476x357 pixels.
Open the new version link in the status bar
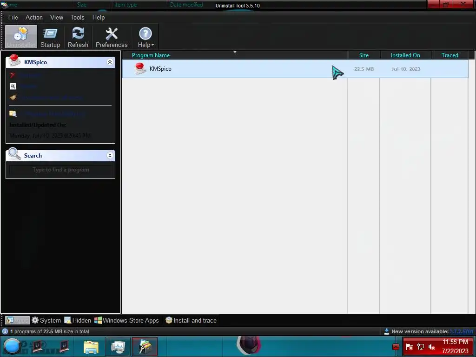tap(462, 331)
